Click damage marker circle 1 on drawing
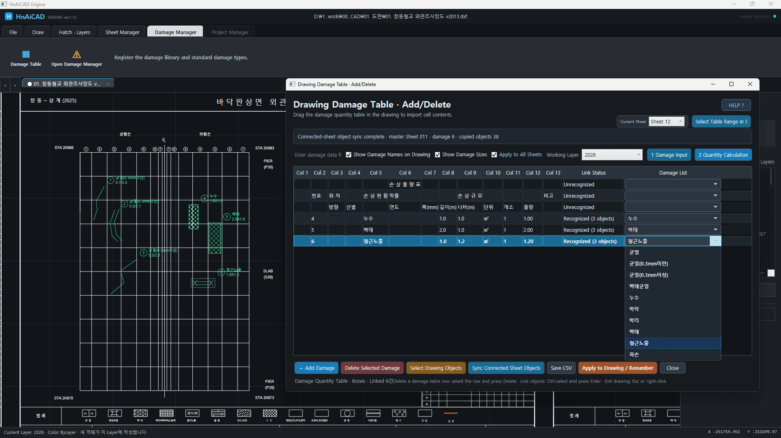781x438 pixels. tap(111, 180)
